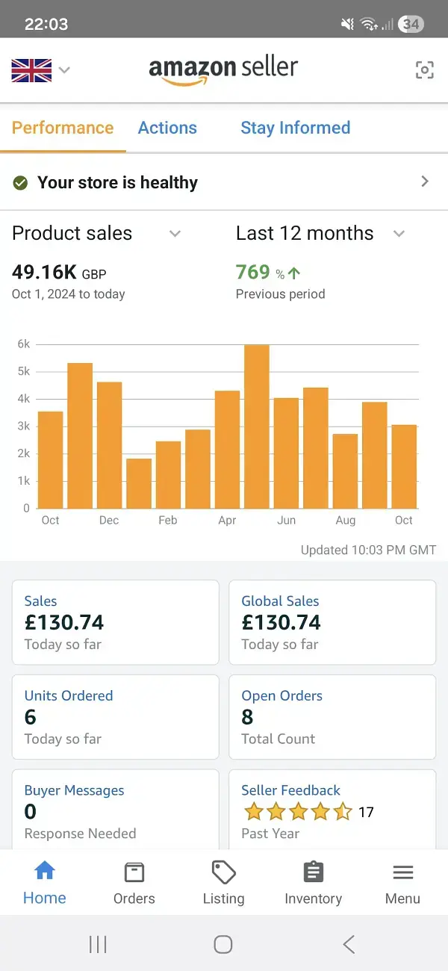Open the hamburger Menu icon
This screenshot has width=448, height=971.
402,872
